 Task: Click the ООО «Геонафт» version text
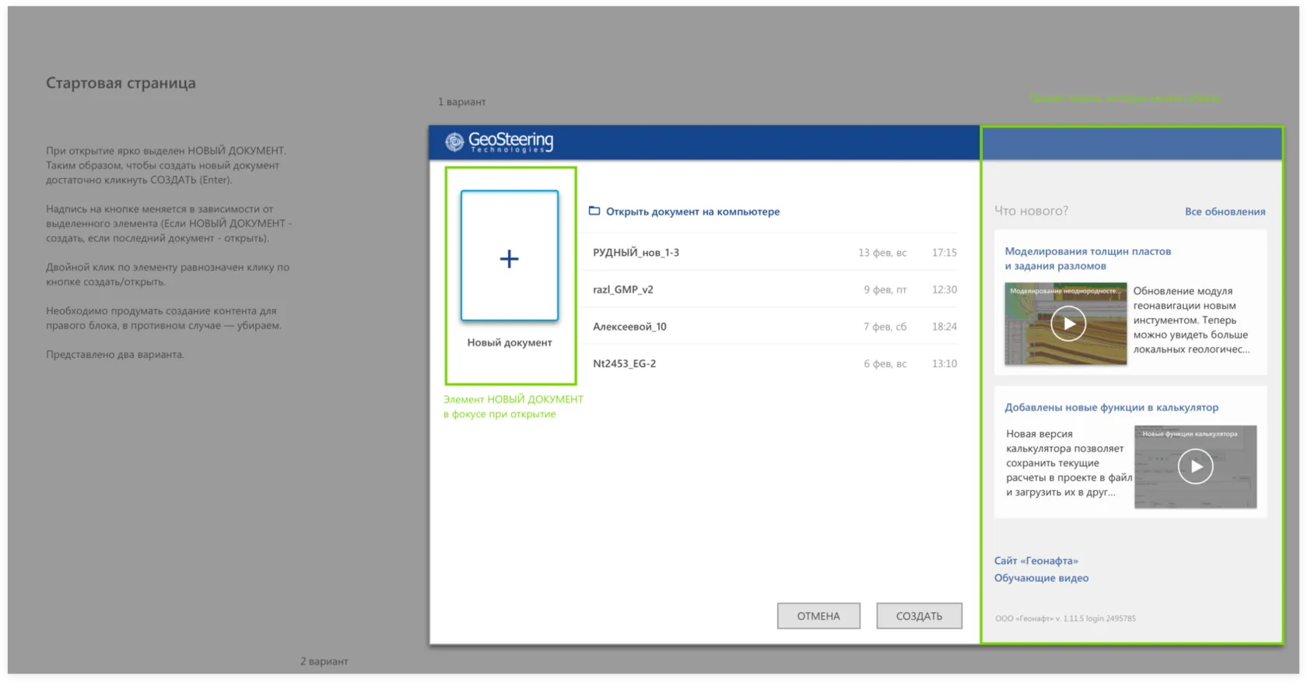point(1065,618)
